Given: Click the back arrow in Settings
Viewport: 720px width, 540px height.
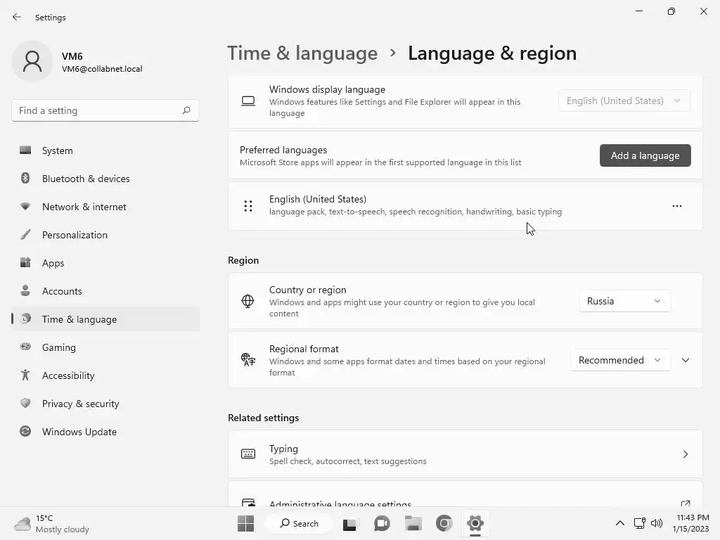Looking at the screenshot, I should pyautogui.click(x=17, y=17).
